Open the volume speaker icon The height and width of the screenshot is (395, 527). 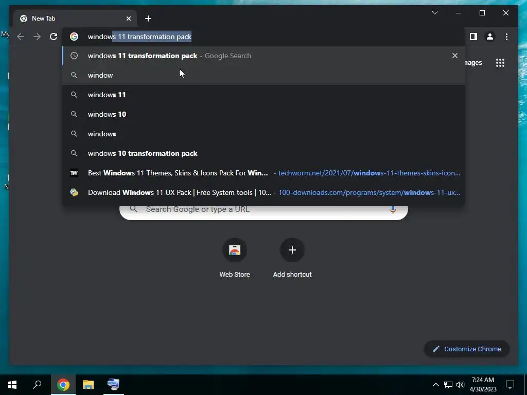pyautogui.click(x=460, y=385)
